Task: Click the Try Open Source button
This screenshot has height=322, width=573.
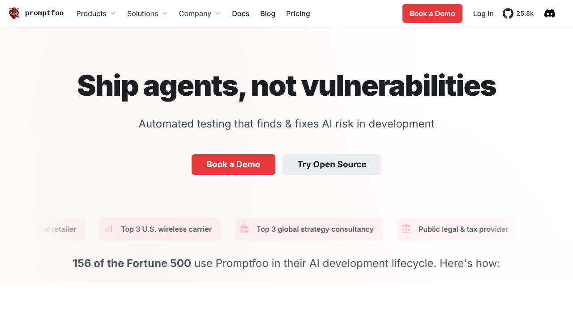Action: tap(332, 165)
